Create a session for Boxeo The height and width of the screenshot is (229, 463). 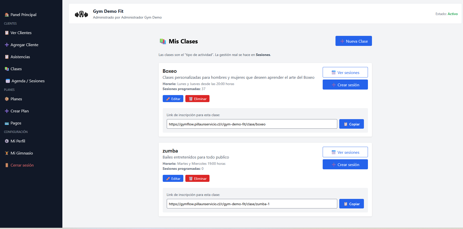[345, 85]
